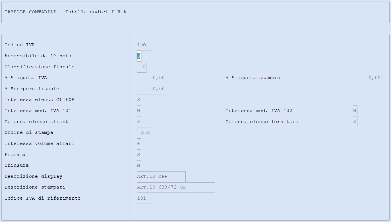Click the 'Codice IVA di riferimento' label
Screen dimensions: 391x222
(42, 198)
